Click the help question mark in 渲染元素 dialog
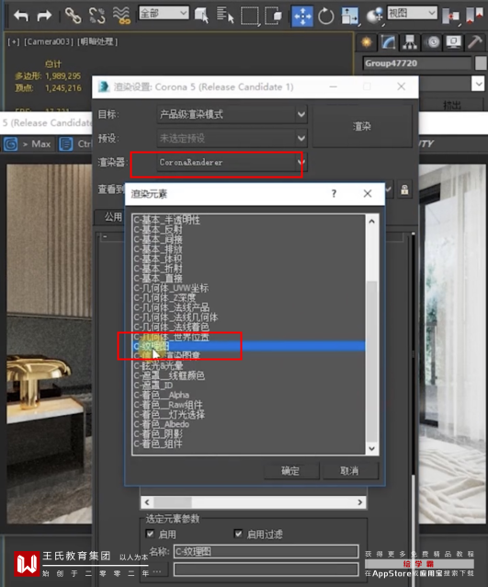 334,193
